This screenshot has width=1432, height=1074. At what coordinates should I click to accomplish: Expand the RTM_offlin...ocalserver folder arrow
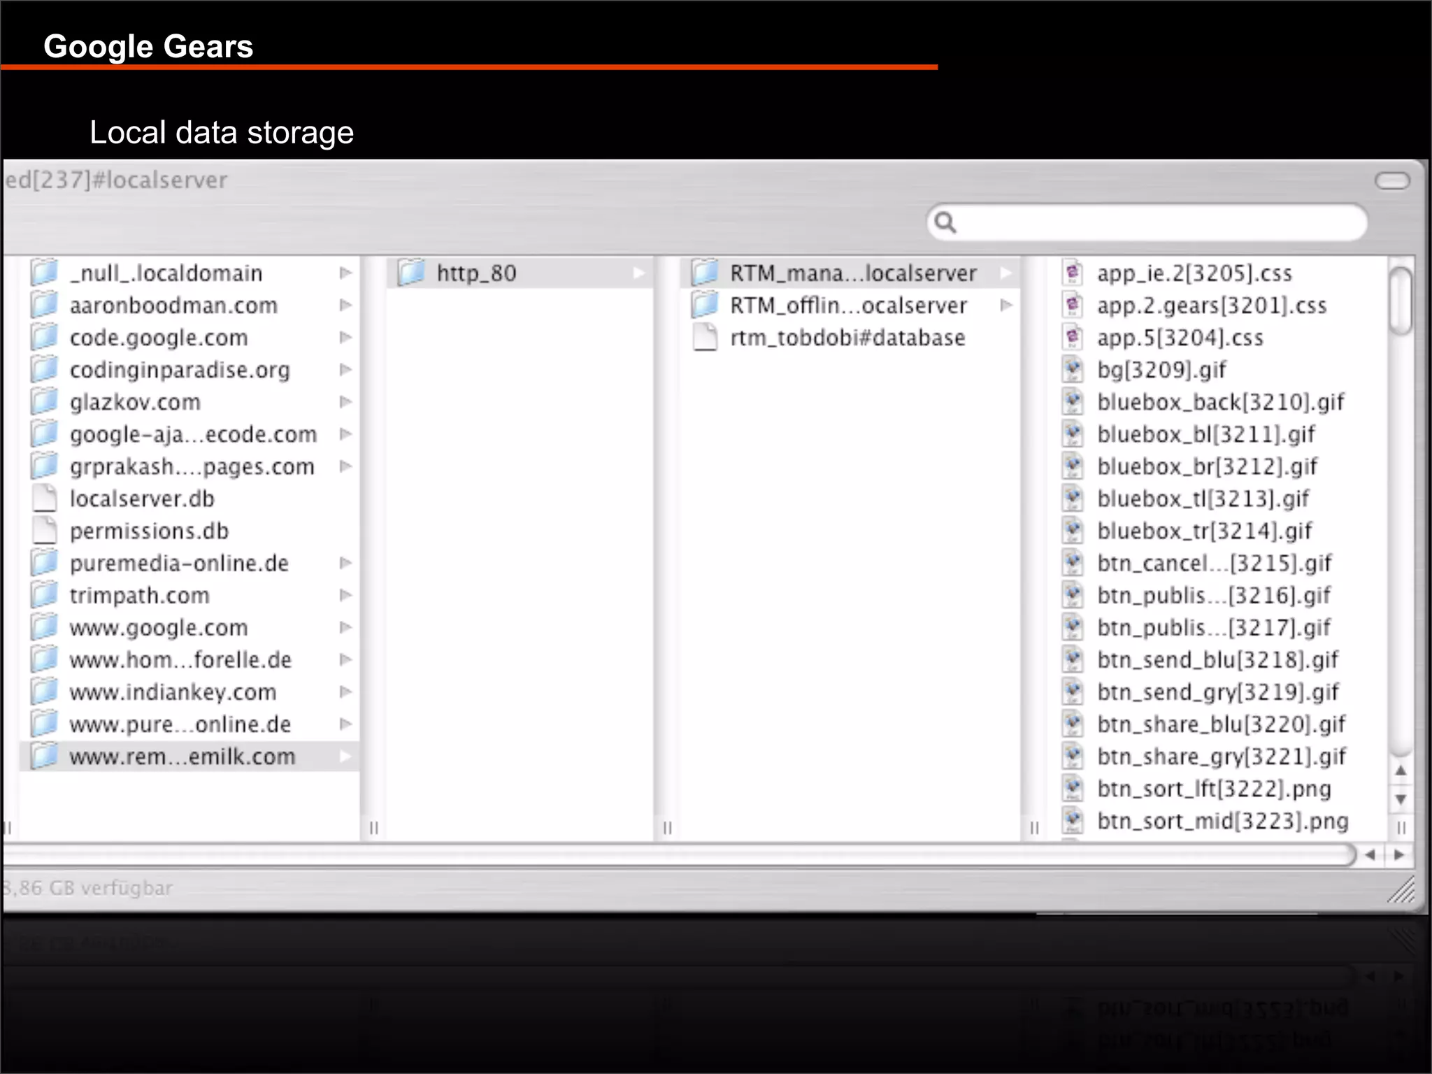coord(1006,305)
